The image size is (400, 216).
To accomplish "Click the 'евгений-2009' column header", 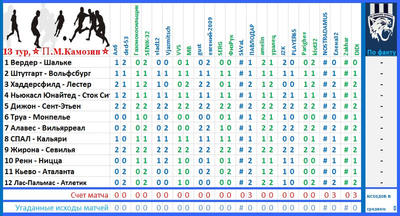I will (209, 36).
